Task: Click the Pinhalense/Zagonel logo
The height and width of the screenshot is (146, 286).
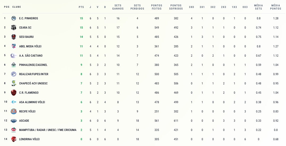Action: (14, 65)
